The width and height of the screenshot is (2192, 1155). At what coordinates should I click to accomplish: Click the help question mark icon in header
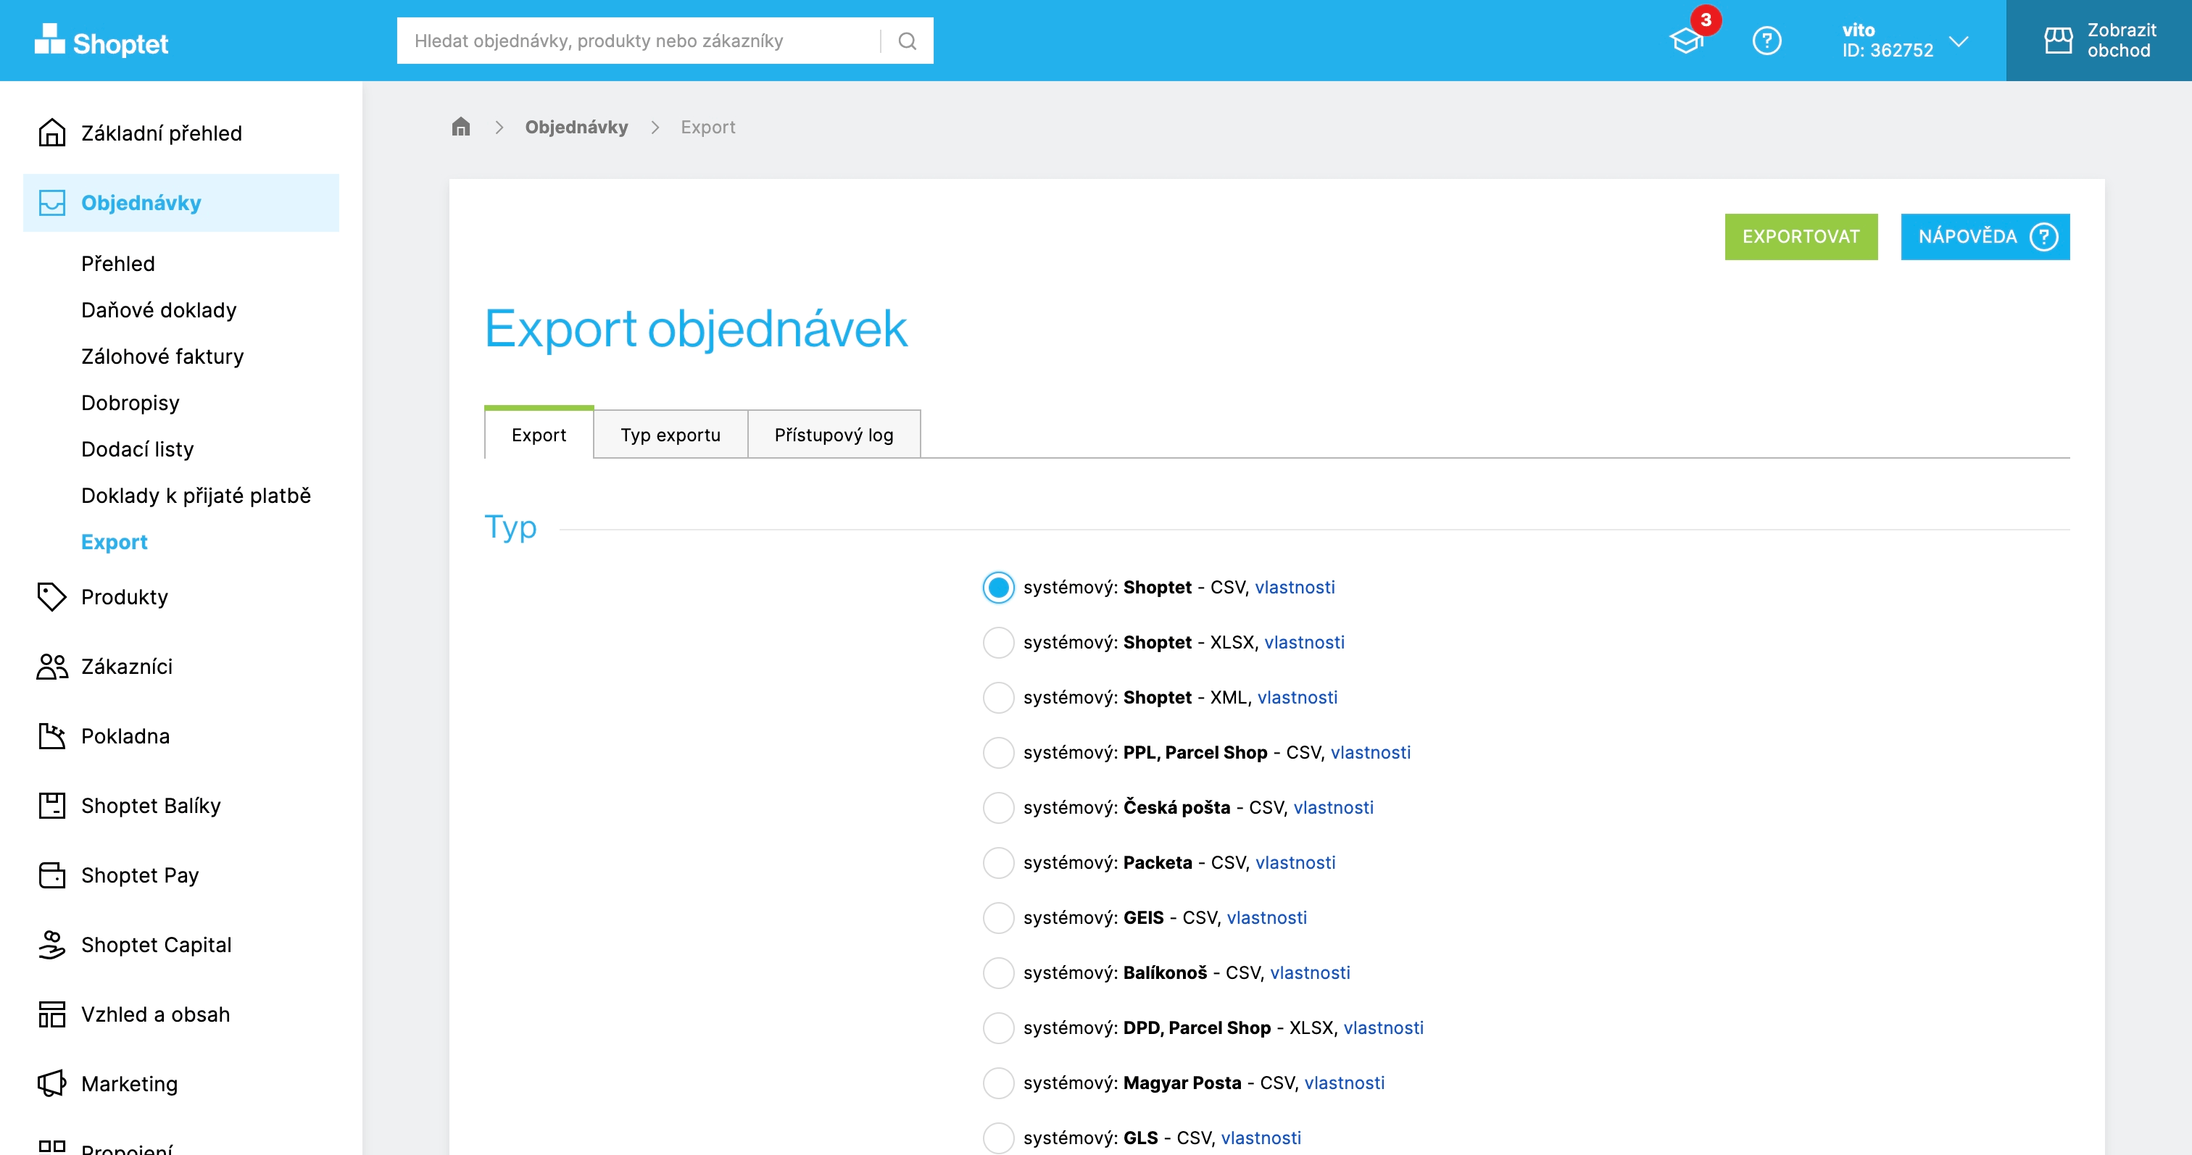(1767, 40)
